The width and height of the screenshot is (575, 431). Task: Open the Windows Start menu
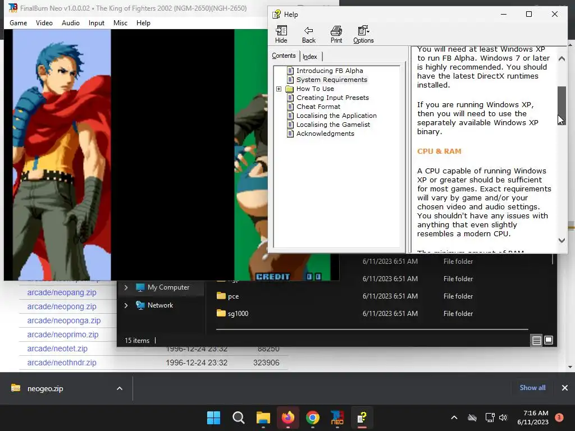click(214, 418)
